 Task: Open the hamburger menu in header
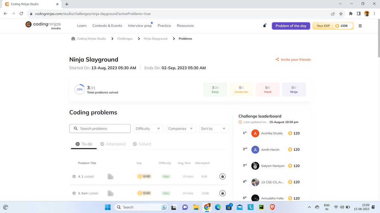(x=360, y=26)
